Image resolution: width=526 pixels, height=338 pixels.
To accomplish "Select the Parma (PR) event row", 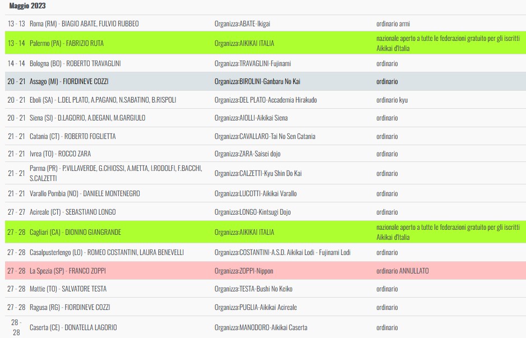I will (x=265, y=173).
